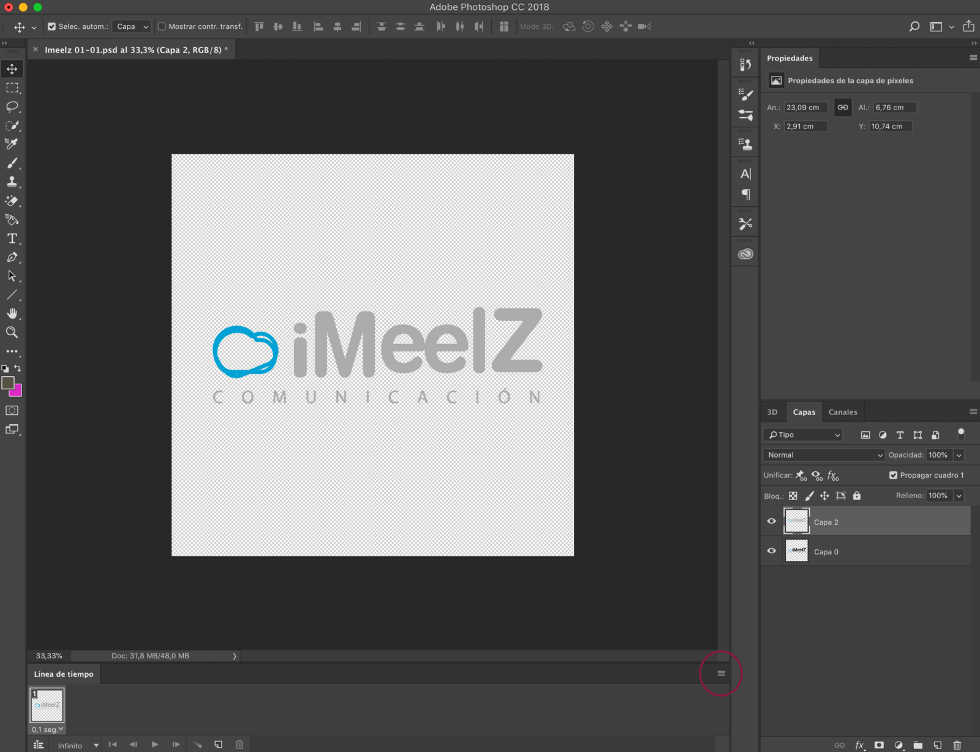The width and height of the screenshot is (980, 752).
Task: Open the Línea de tiempo panel menu
Action: (x=721, y=674)
